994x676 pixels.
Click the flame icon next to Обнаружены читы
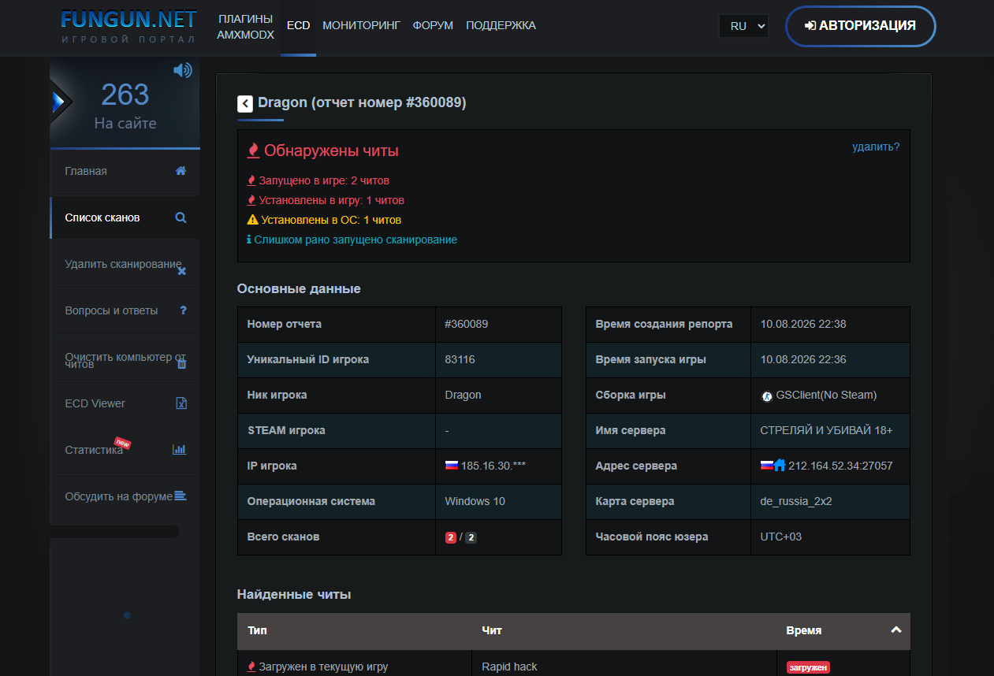point(254,150)
